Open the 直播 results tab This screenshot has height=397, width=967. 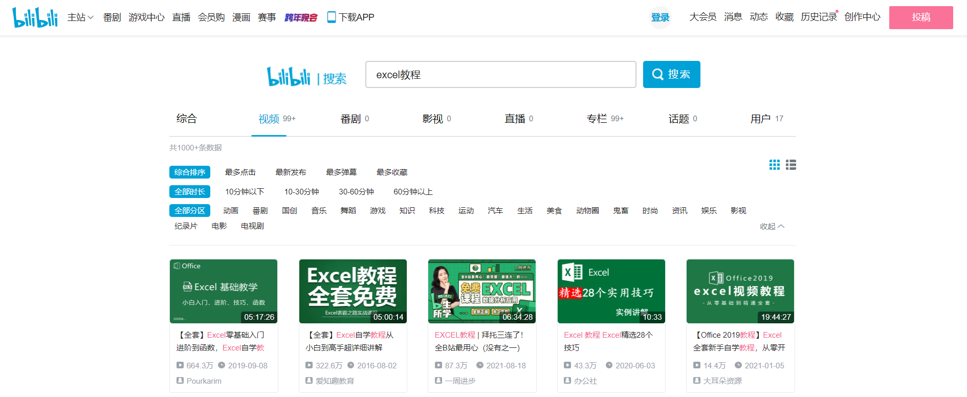(519, 119)
